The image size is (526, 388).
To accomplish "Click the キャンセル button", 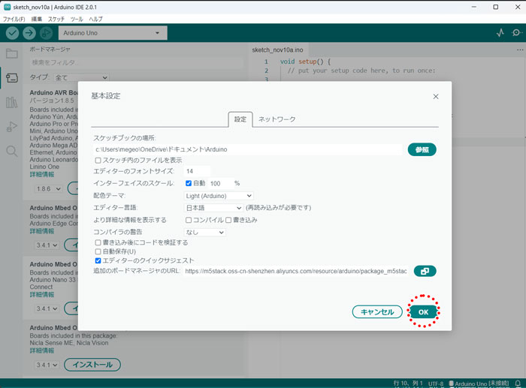I will (377, 312).
